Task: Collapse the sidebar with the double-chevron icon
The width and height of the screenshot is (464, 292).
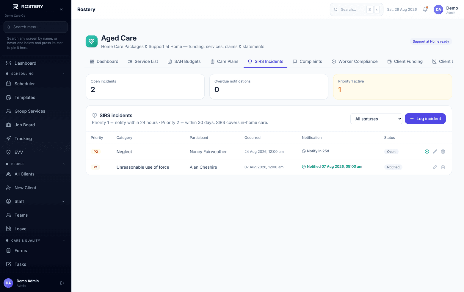Action: click(x=61, y=9)
